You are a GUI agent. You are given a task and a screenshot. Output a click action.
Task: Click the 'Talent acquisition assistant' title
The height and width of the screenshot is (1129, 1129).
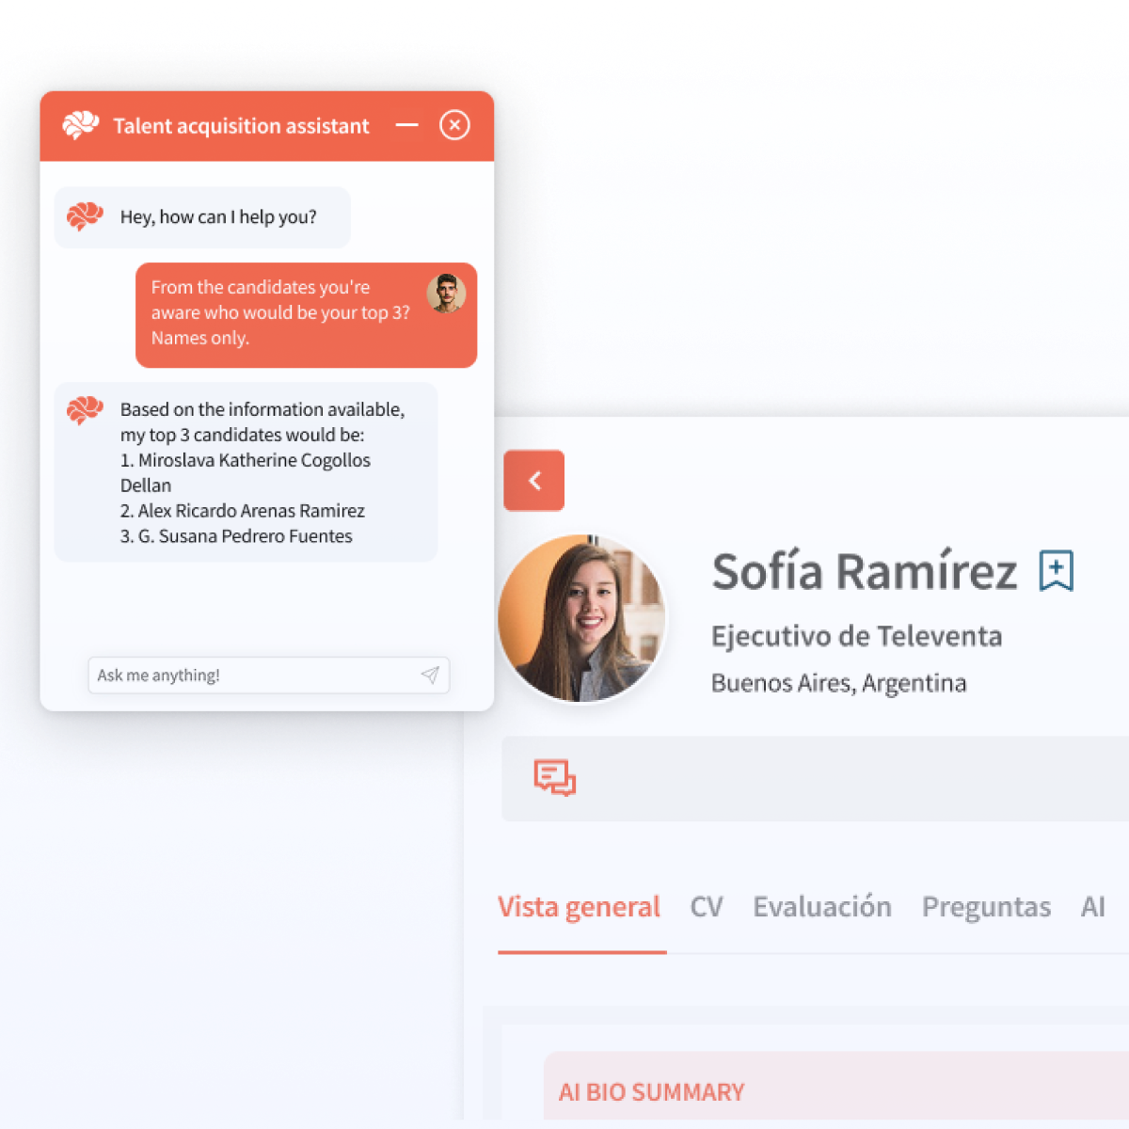pyautogui.click(x=242, y=126)
